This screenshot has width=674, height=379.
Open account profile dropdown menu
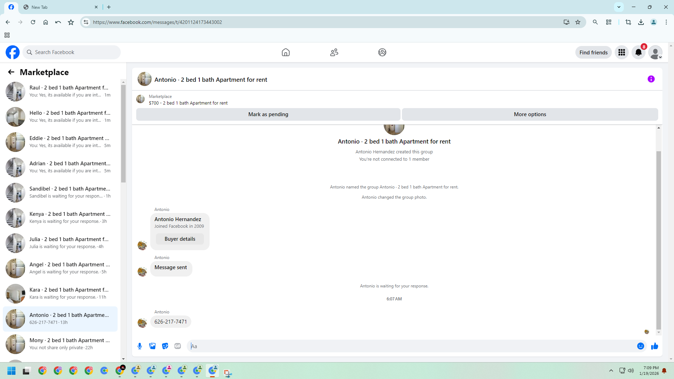pyautogui.click(x=655, y=53)
